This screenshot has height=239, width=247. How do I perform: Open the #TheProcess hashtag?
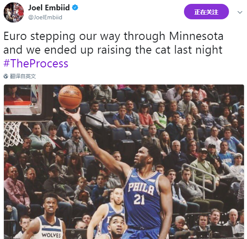coord(36,64)
